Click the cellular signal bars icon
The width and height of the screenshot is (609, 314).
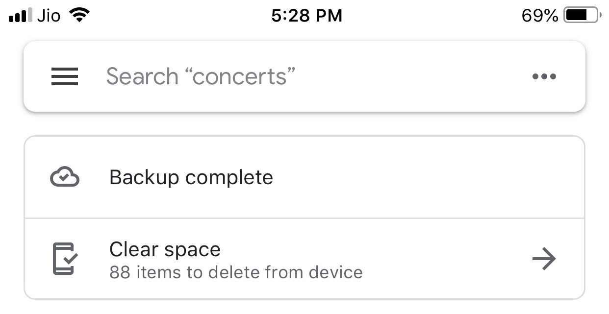(x=20, y=16)
